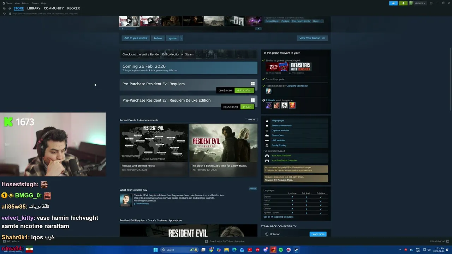Image resolution: width=452 pixels, height=254 pixels.
Task: Open the Steam Big Picture mode icon
Action: pos(431,3)
